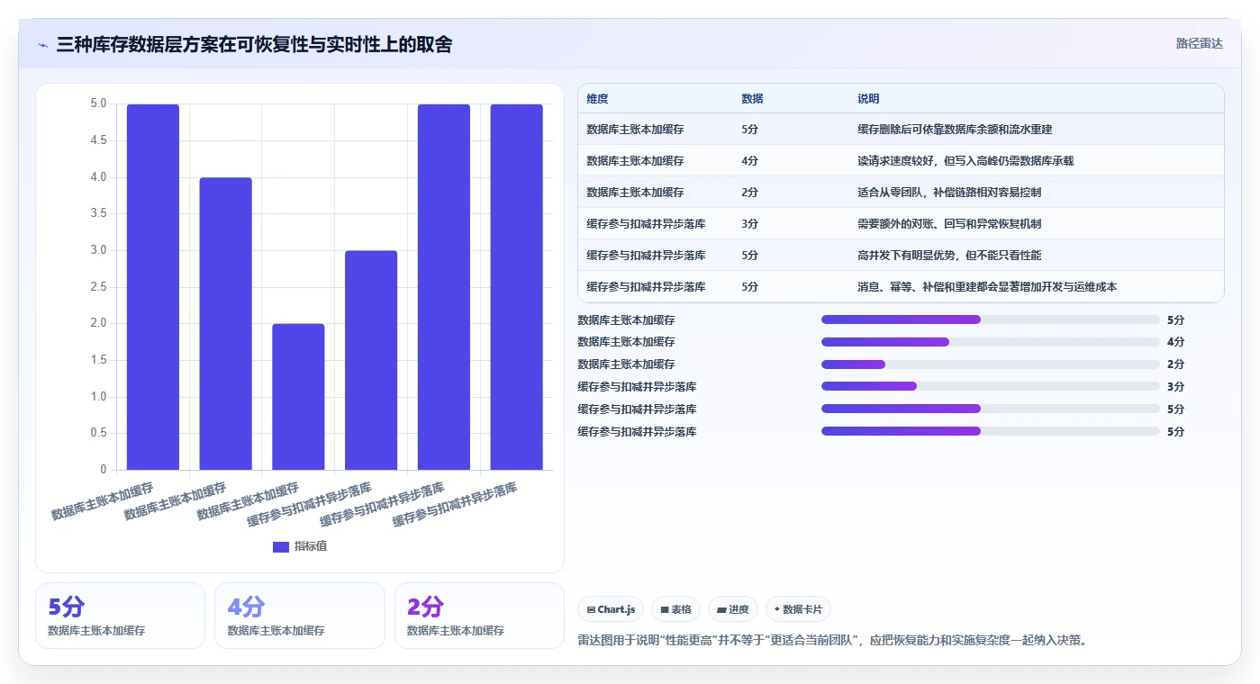Viewport: 1260px width, 684px height.
Task: Open the 4分 stat card
Action: [299, 616]
